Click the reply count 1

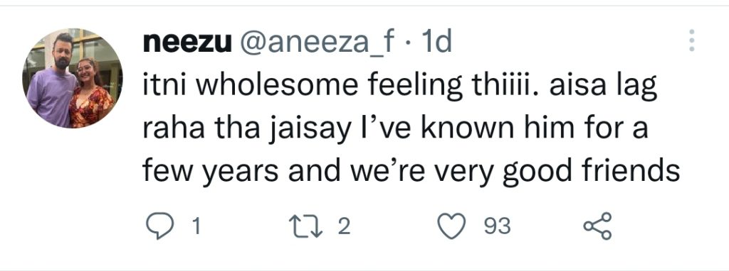pyautogui.click(x=196, y=227)
